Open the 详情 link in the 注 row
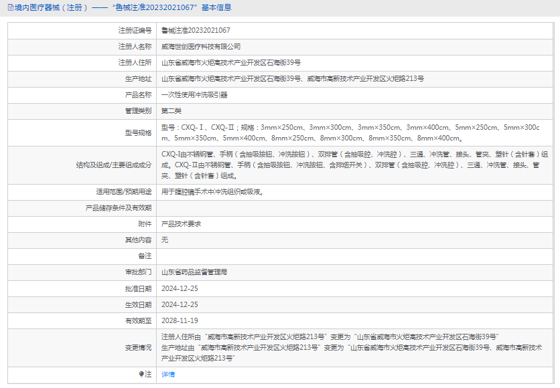The height and width of the screenshot is (388, 560). pos(168,374)
